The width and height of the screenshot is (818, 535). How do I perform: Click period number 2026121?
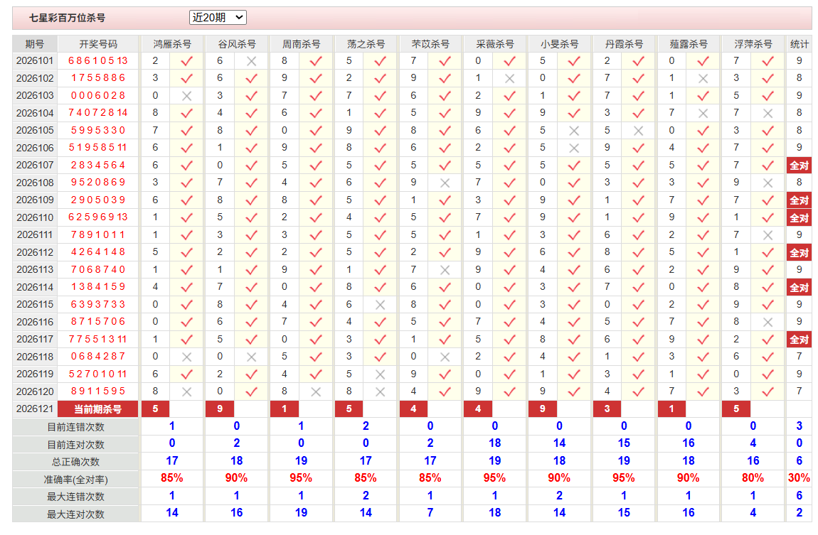34,409
